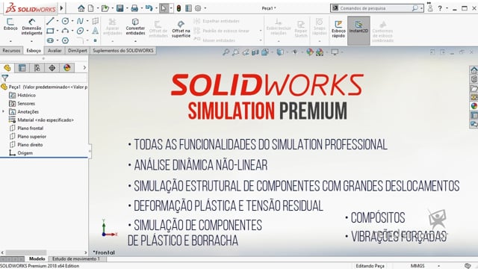Choose the straight Slot tool

click(50, 40)
